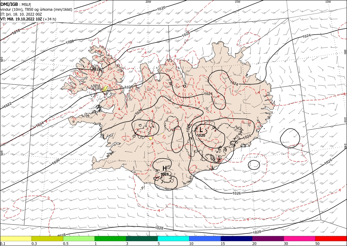
Task: Click the 1018 isobar label
Action: click(x=16, y=32)
